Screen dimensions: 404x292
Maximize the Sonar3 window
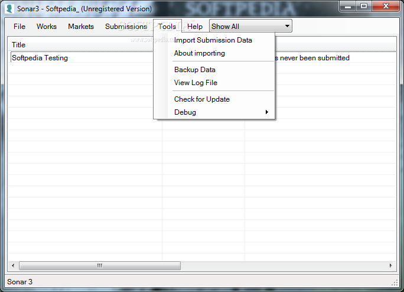pyautogui.click(x=364, y=6)
